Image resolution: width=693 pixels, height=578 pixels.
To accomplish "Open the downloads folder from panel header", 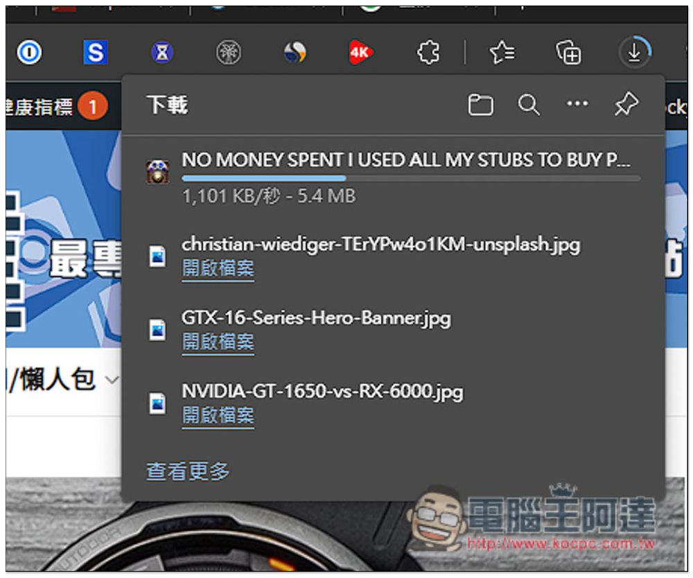I will [x=480, y=105].
